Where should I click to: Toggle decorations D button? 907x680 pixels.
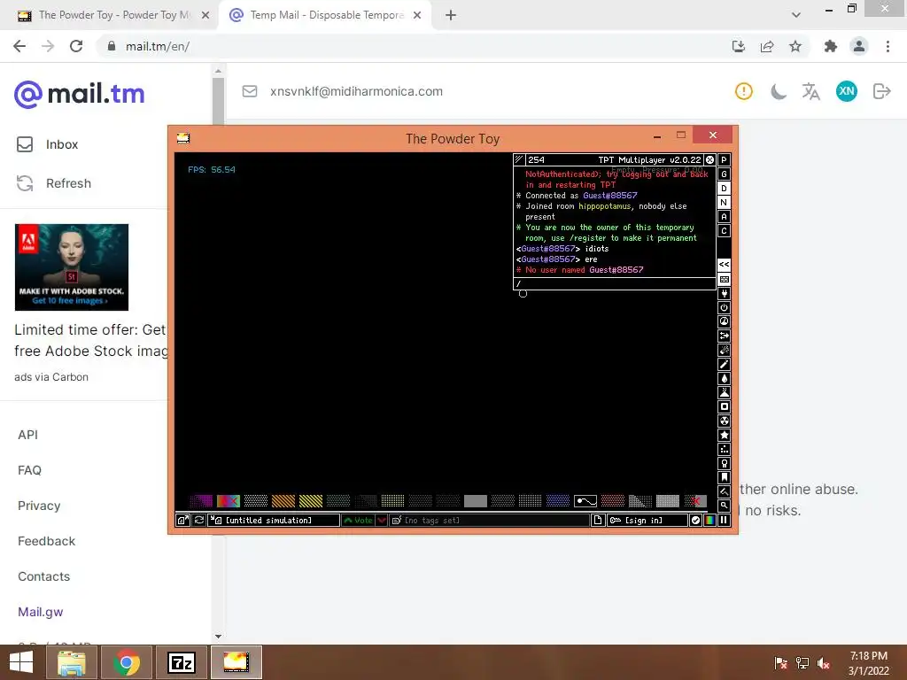pyautogui.click(x=725, y=189)
